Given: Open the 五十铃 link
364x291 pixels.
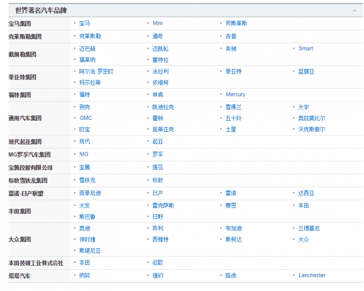Looking at the screenshot, I should coord(233,118).
